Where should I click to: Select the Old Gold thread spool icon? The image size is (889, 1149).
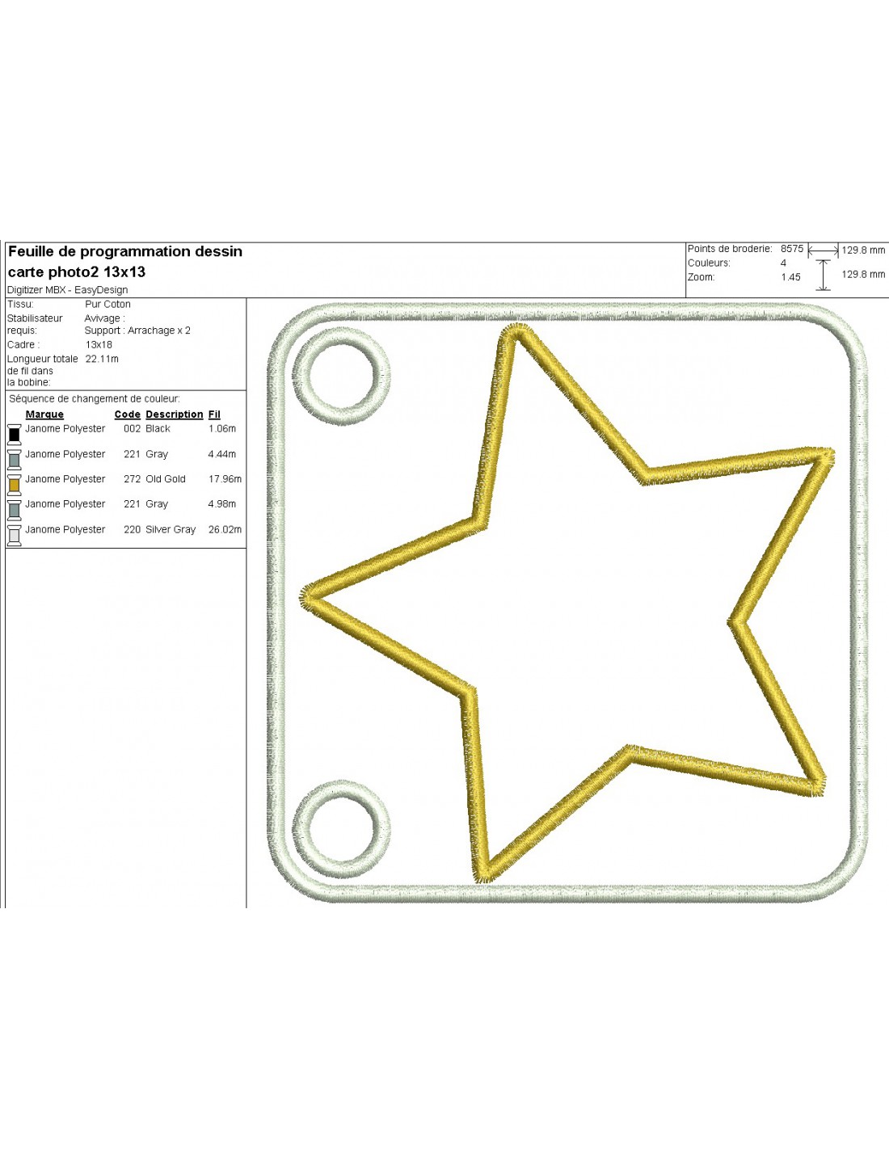(x=14, y=484)
